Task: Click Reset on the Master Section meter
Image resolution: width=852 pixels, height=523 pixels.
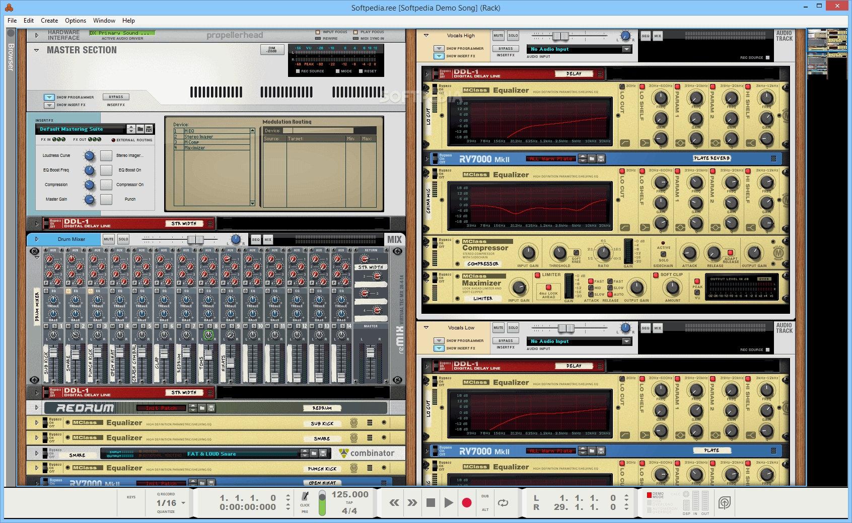Action: coord(361,71)
